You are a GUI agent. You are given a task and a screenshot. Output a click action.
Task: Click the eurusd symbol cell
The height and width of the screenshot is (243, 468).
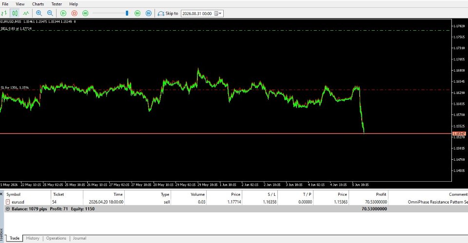click(18, 202)
